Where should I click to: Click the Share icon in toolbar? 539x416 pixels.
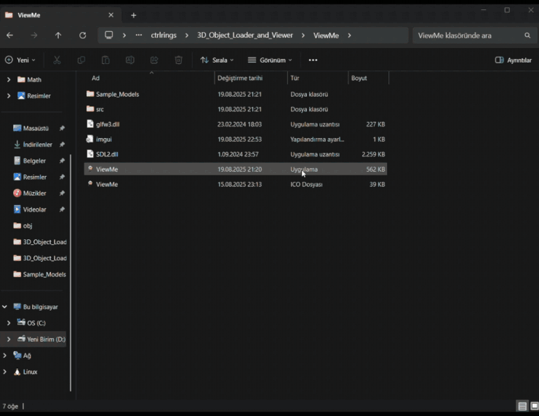click(154, 60)
